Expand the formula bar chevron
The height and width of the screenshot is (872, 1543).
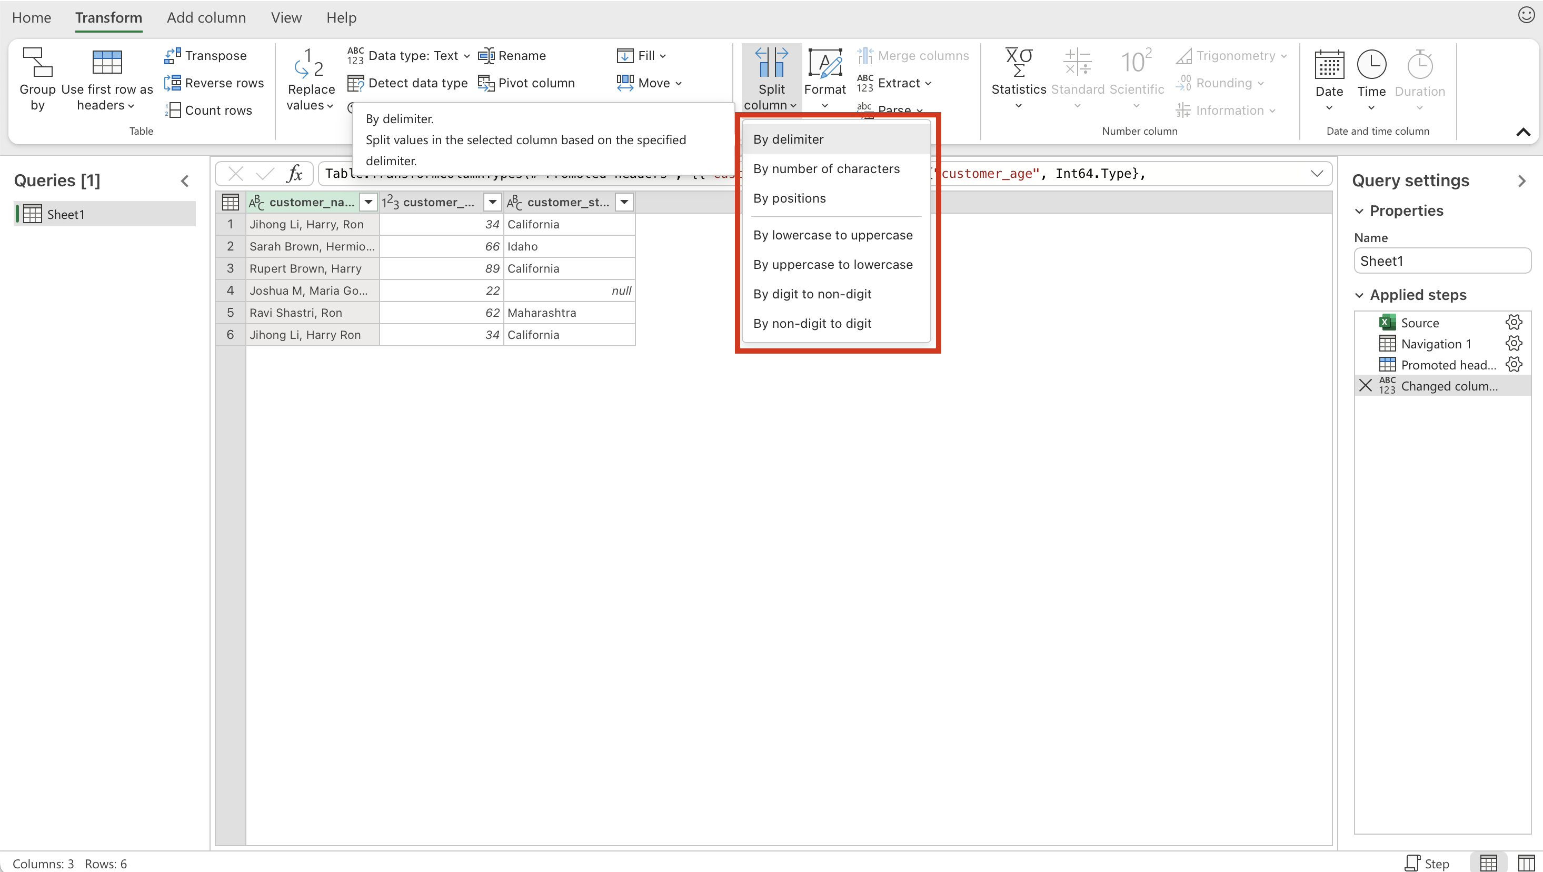[1316, 174]
